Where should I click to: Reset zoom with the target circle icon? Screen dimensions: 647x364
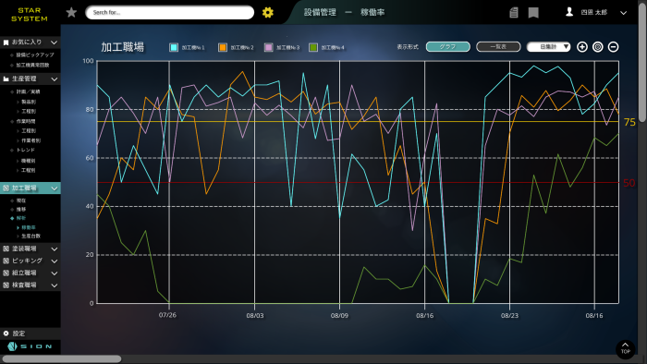[597, 47]
